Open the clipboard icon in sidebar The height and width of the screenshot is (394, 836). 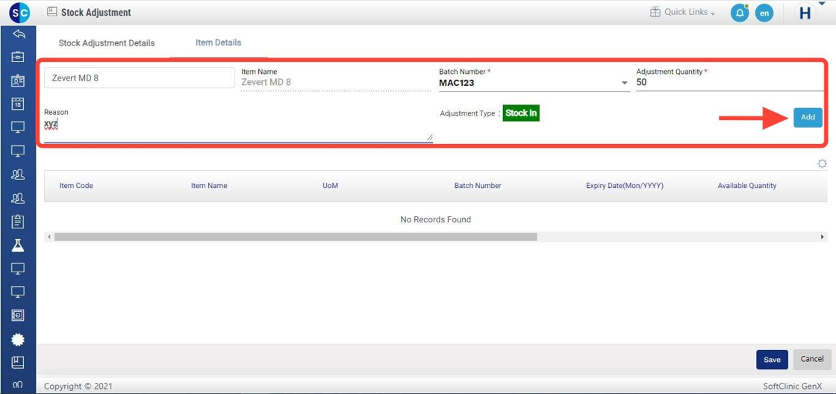18,222
